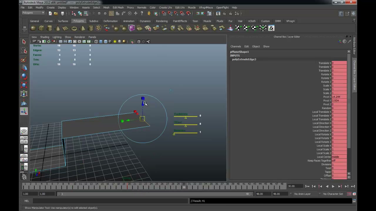Image resolution: width=376 pixels, height=211 pixels.
Task: Select the Universal Manipulator tool
Action: point(24,94)
